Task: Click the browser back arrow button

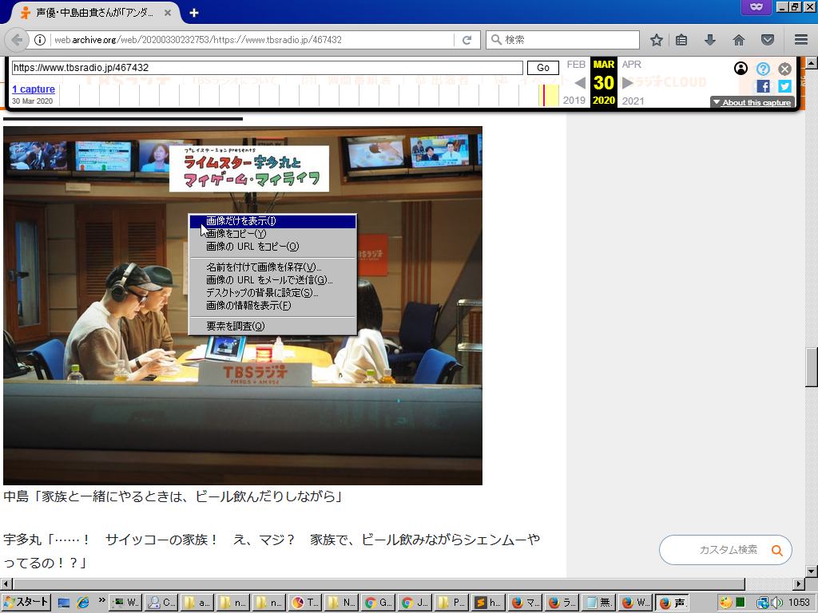Action: coord(17,40)
